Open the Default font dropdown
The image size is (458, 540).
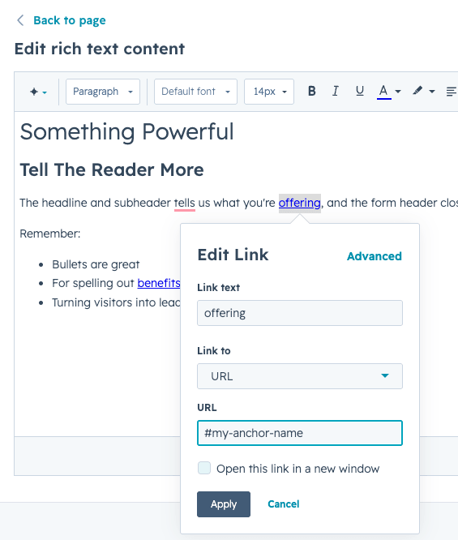tap(195, 92)
